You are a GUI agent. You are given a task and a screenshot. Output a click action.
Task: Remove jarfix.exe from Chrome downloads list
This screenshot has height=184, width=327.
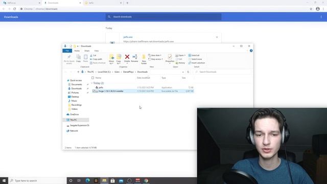pos(217,37)
